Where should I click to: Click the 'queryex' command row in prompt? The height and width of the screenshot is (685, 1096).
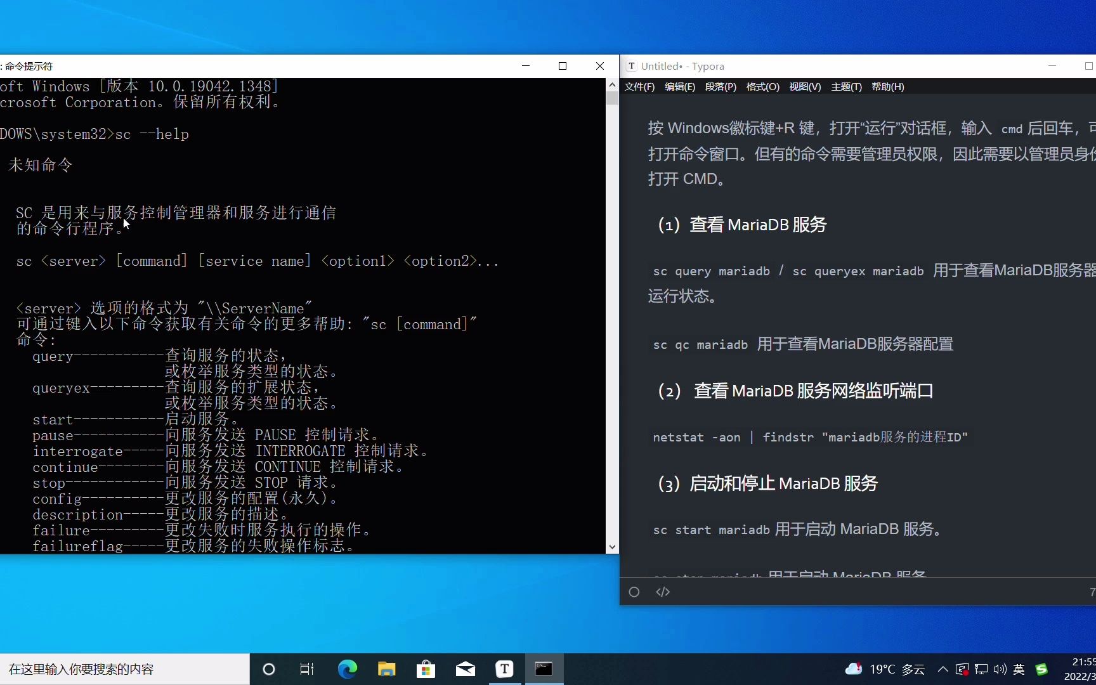176,388
